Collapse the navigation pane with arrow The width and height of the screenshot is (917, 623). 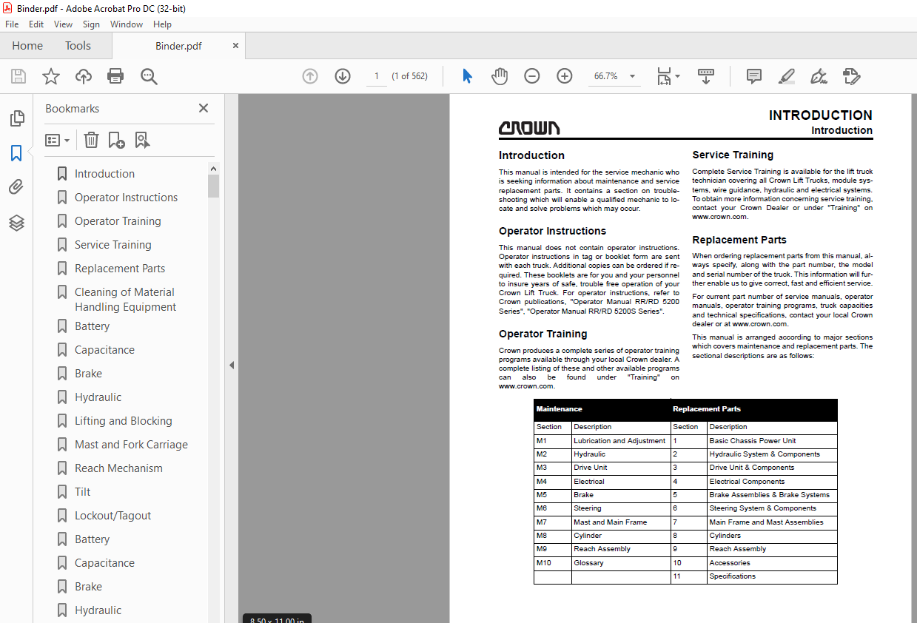coord(232,365)
